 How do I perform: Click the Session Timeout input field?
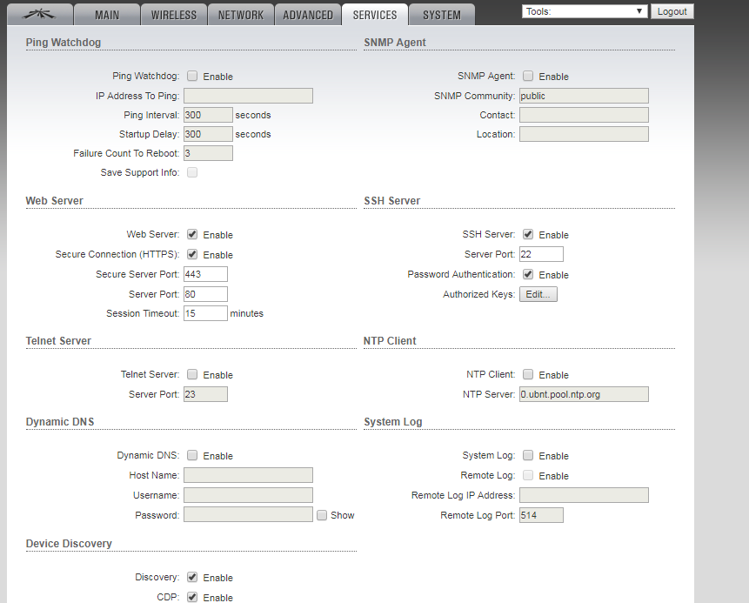coord(205,313)
